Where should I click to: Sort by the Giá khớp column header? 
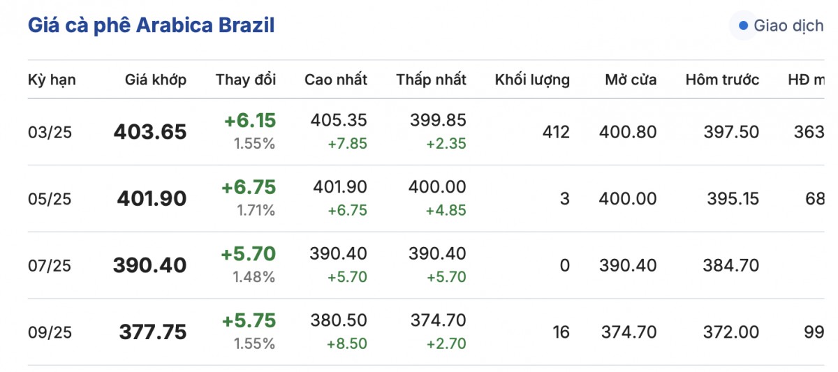156,80
